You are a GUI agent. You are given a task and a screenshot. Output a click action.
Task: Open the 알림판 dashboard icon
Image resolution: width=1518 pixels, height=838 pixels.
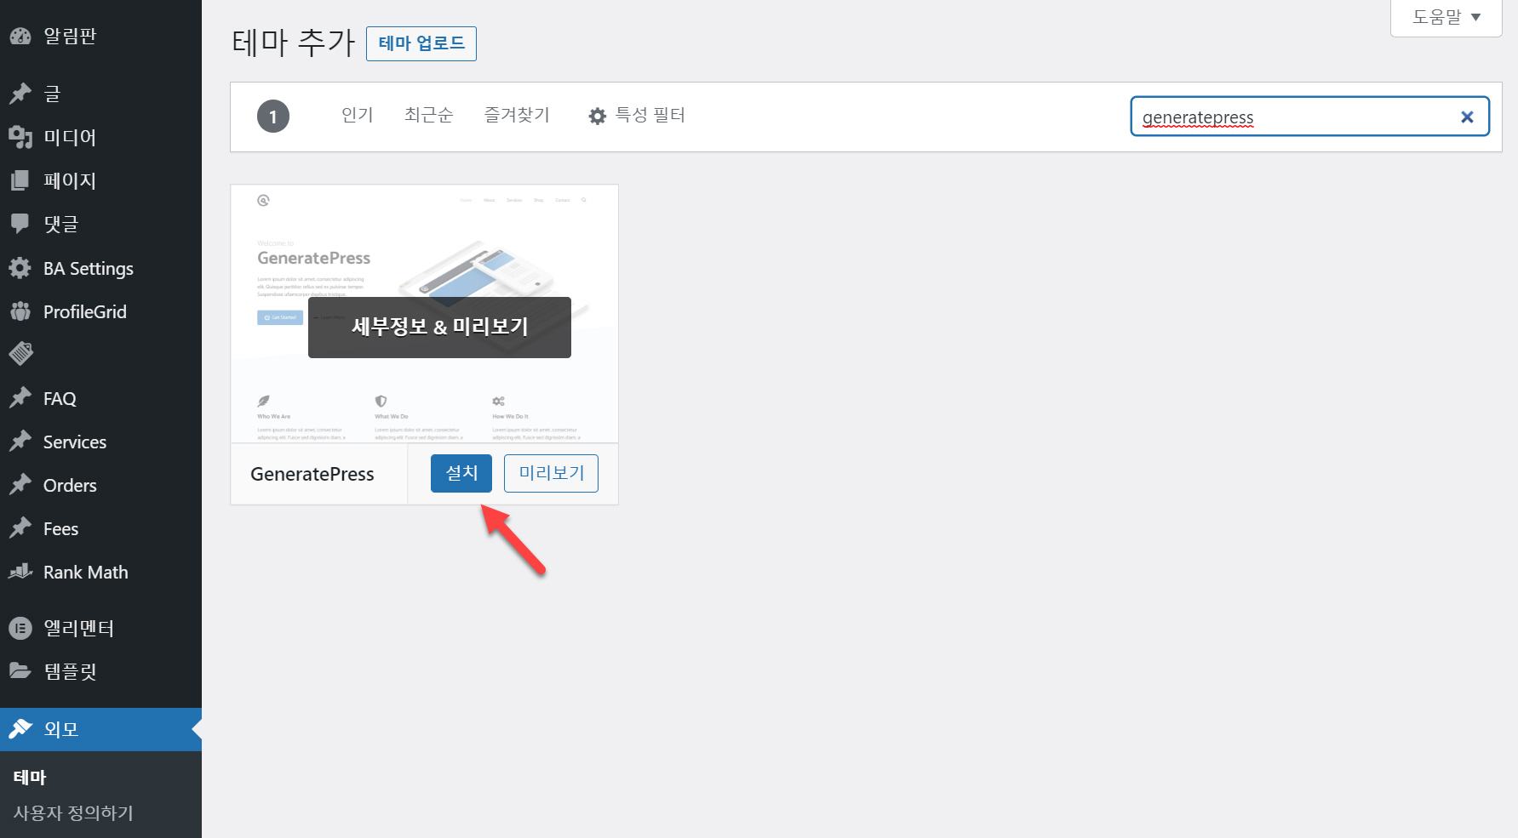coord(20,36)
